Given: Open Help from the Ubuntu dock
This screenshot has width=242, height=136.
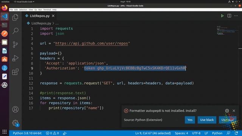Looking at the screenshot, I should coord(5,68).
